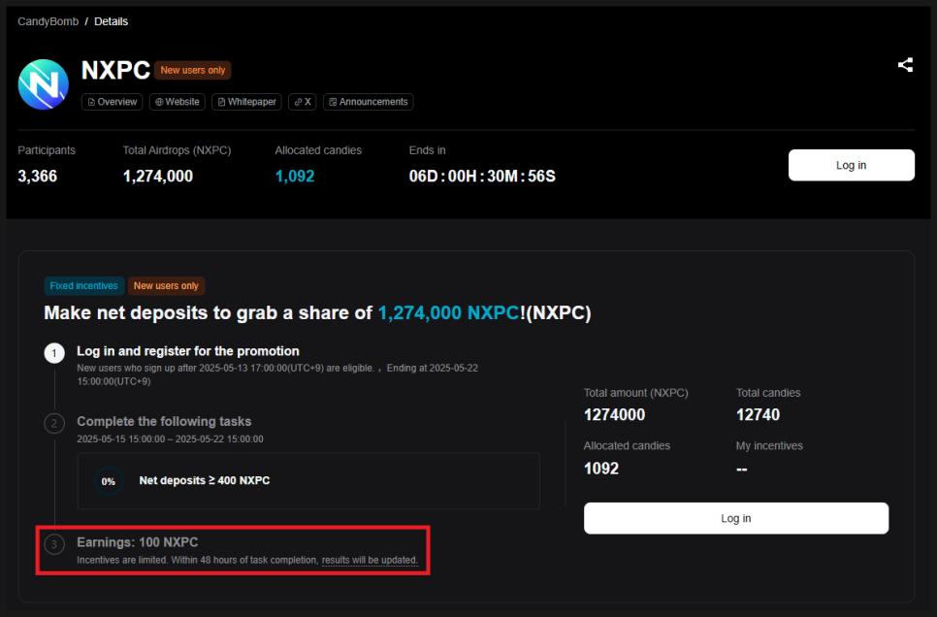The image size is (937, 617).
Task: Click Log in button below My incentives
Action: pyautogui.click(x=735, y=518)
